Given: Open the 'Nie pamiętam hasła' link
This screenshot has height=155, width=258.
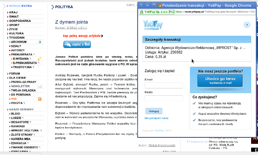Looking at the screenshot, I should point(157,118).
